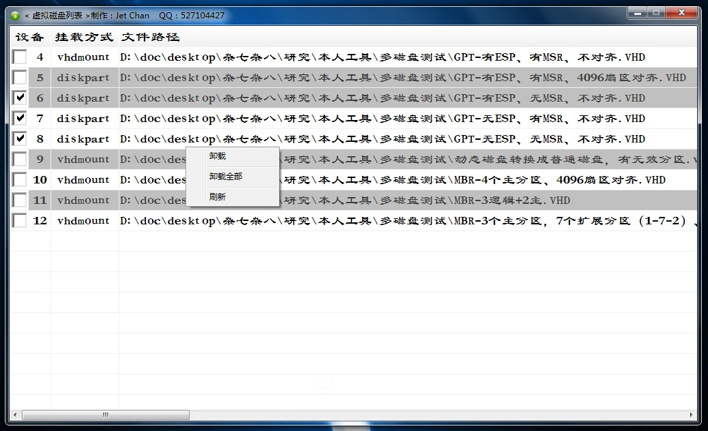Select device number 9 cell
This screenshot has width=708, height=431.
pyautogui.click(x=40, y=159)
